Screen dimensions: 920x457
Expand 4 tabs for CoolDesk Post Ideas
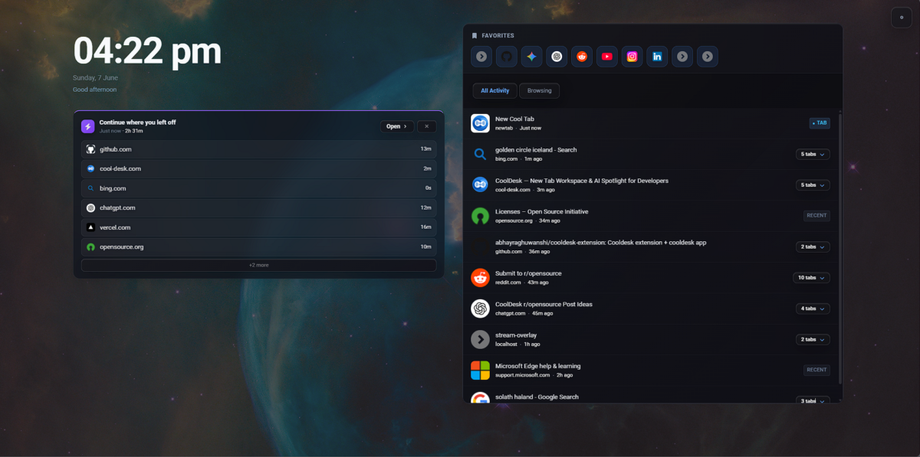coord(813,308)
